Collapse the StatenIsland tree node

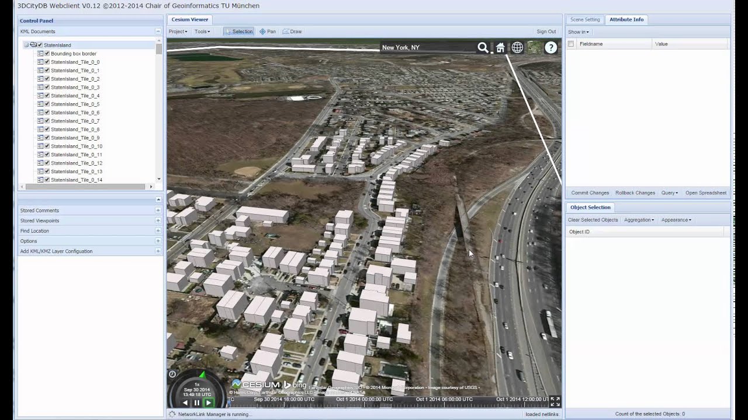point(26,45)
